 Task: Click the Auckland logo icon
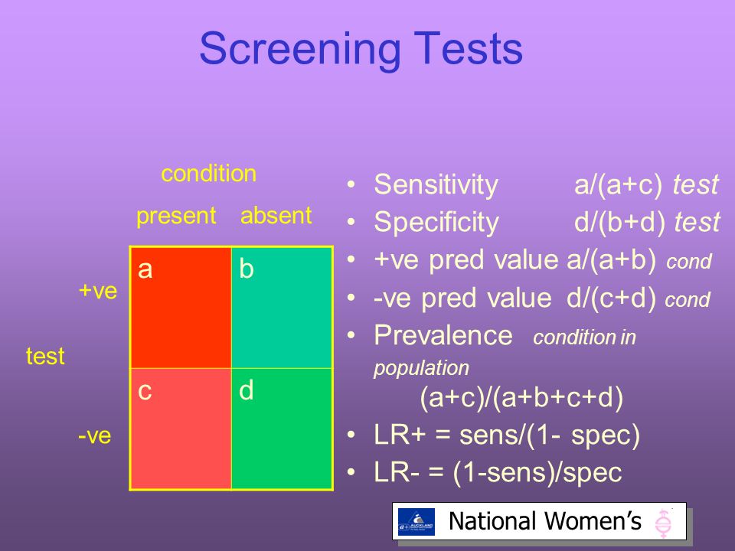(x=416, y=521)
